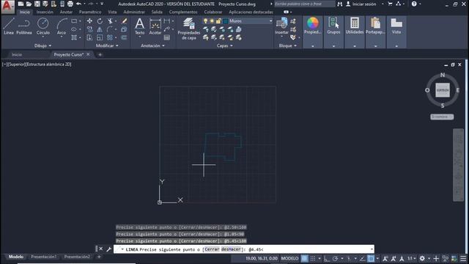469x264 pixels.
Task: Click the Mirror (Simetría) tool icon
Action: (x=100, y=29)
